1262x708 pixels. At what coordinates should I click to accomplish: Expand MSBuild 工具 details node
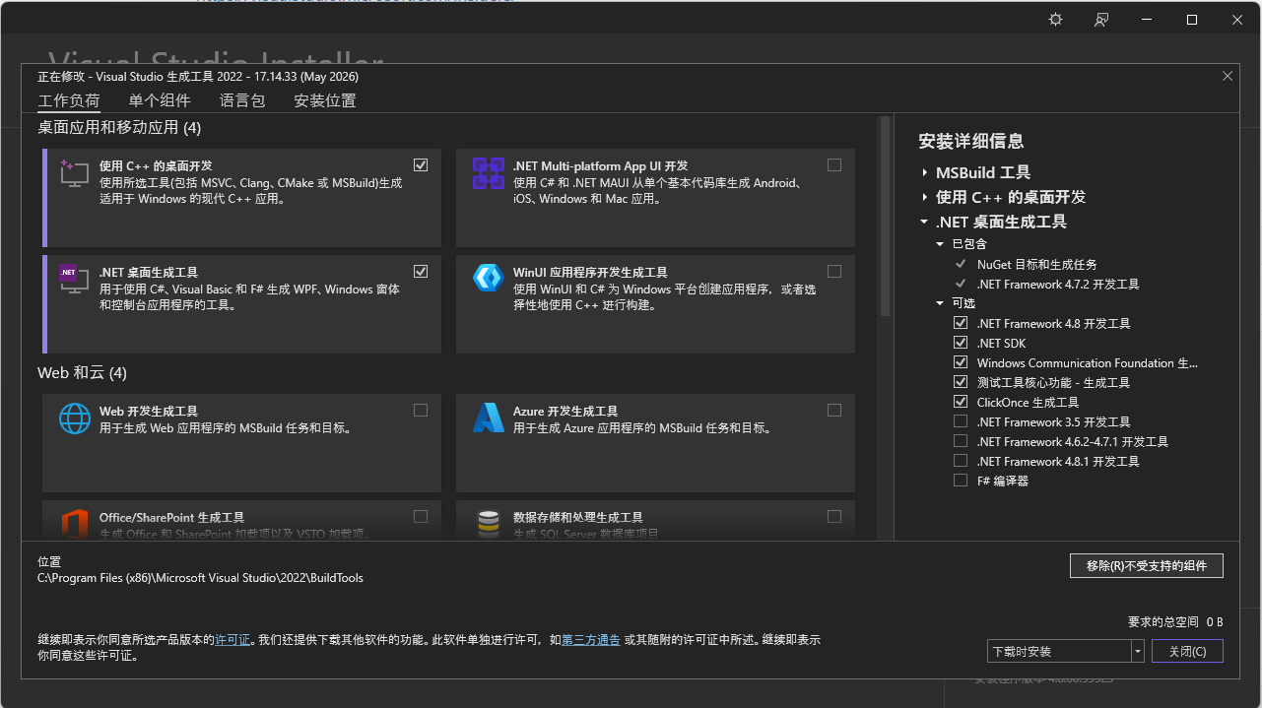click(x=924, y=172)
